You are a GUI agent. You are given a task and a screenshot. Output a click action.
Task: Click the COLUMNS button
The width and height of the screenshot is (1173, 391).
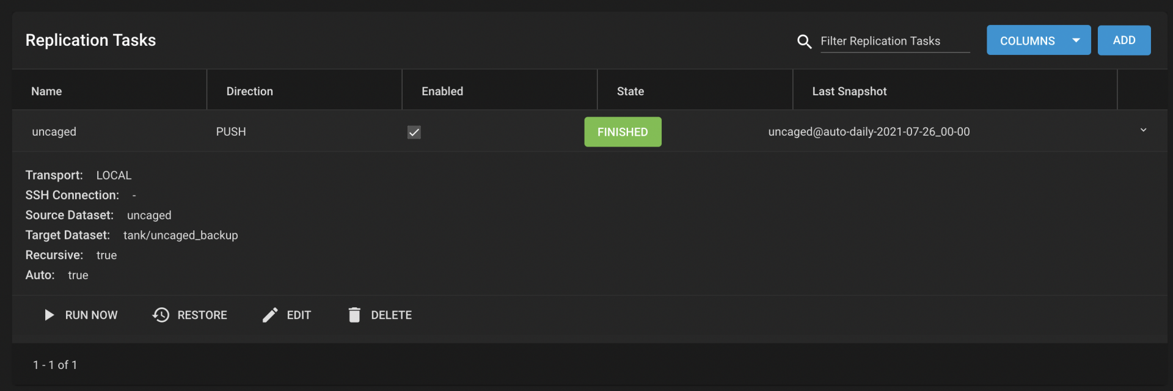pos(1039,40)
